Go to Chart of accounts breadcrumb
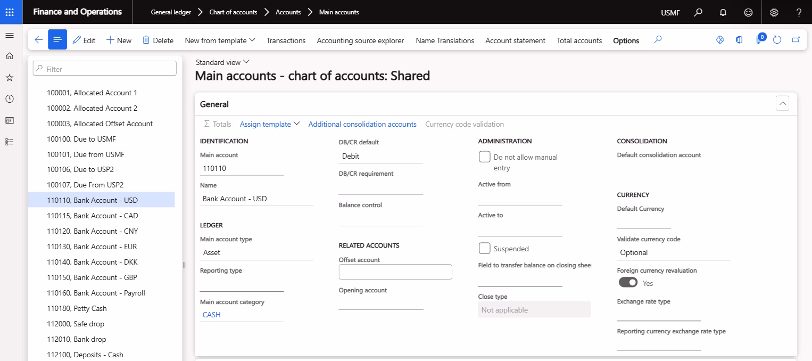The height and width of the screenshot is (361, 812). [233, 12]
